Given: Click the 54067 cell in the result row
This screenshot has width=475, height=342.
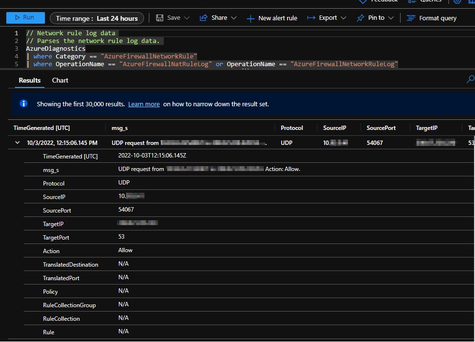Looking at the screenshot, I should (374, 142).
